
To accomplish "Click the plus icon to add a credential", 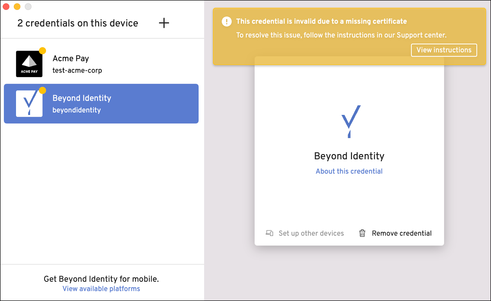I will click(x=164, y=23).
